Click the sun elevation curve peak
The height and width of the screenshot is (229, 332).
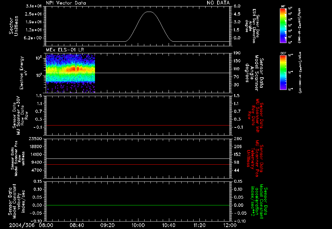click(x=149, y=12)
